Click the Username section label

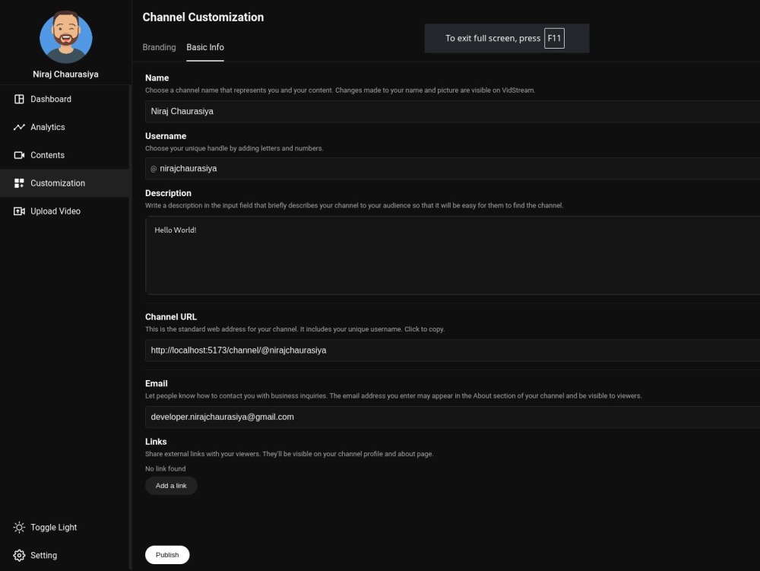166,136
